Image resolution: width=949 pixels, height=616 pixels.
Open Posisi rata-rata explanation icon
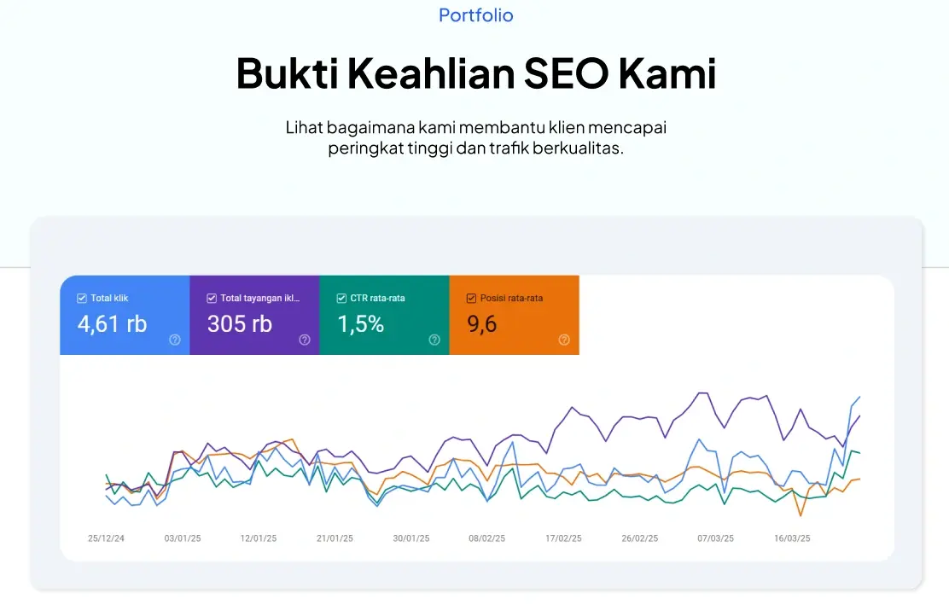[564, 340]
